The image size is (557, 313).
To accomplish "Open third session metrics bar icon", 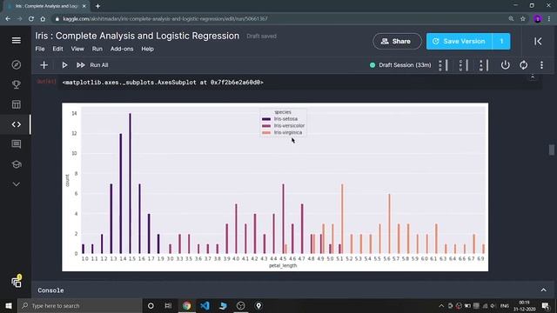I will tap(484, 65).
